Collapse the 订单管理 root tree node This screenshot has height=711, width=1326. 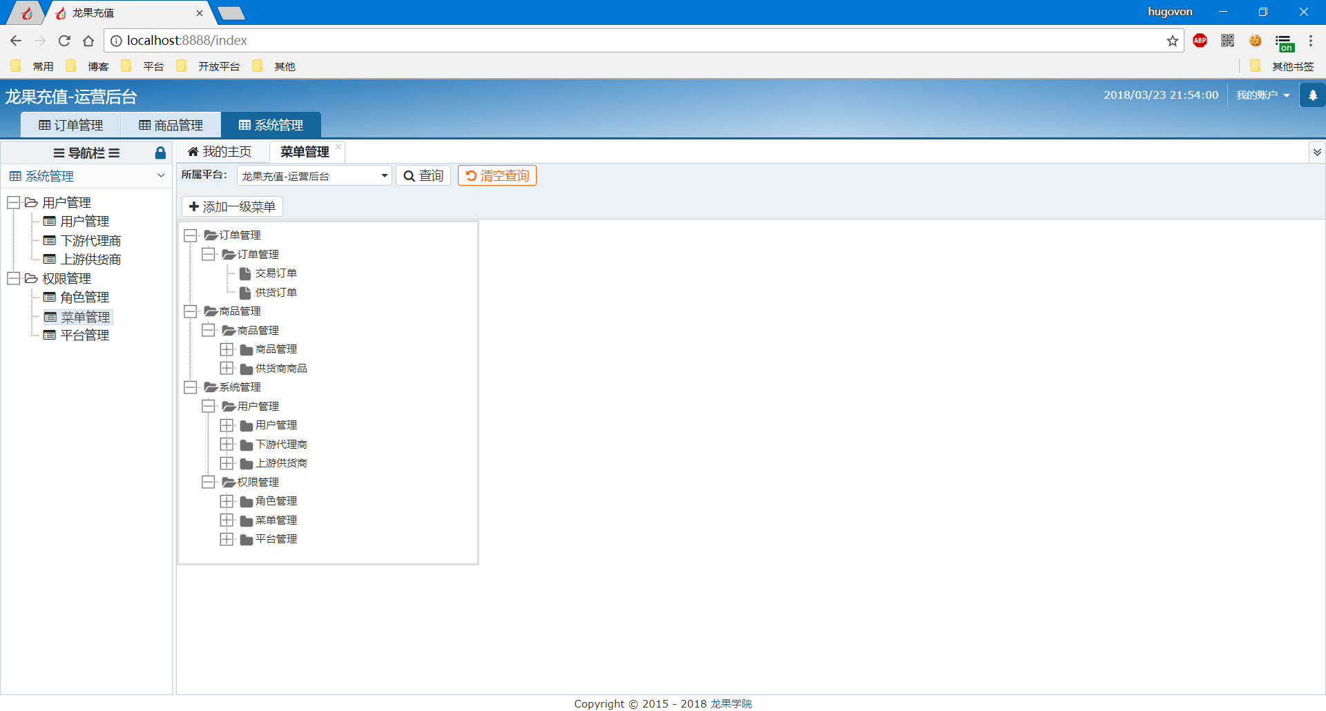point(191,235)
